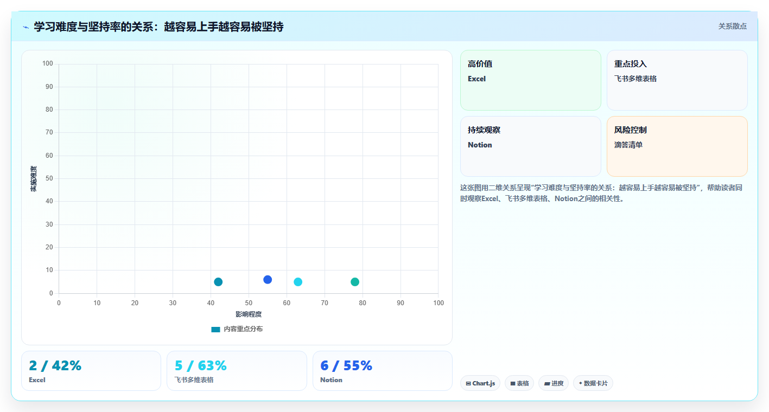Open the 风险控制 滴答清单 card
This screenshot has width=769, height=412.
(677, 146)
